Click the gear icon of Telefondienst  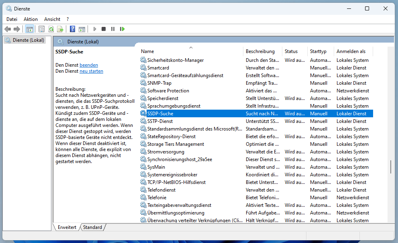tap(143, 190)
